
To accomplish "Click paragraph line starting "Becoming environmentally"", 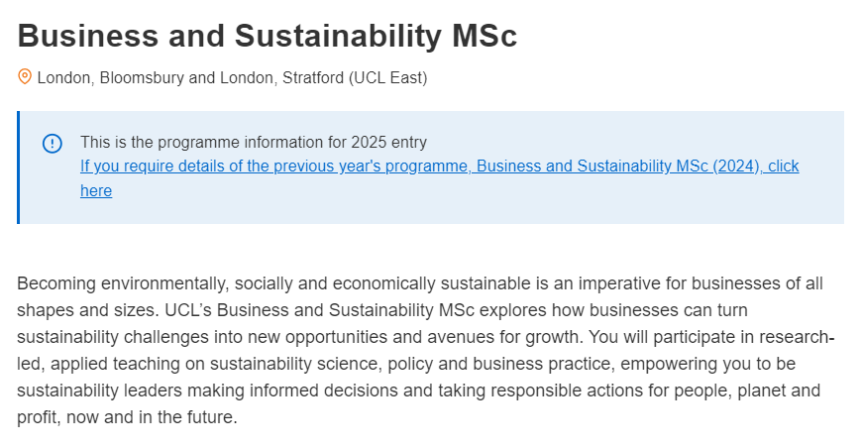I will 420,283.
